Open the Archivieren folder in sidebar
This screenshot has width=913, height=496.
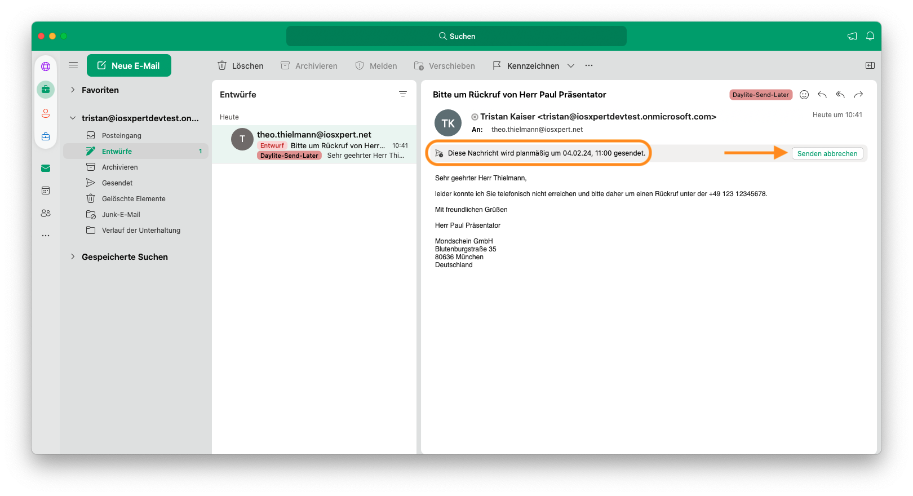(136, 167)
